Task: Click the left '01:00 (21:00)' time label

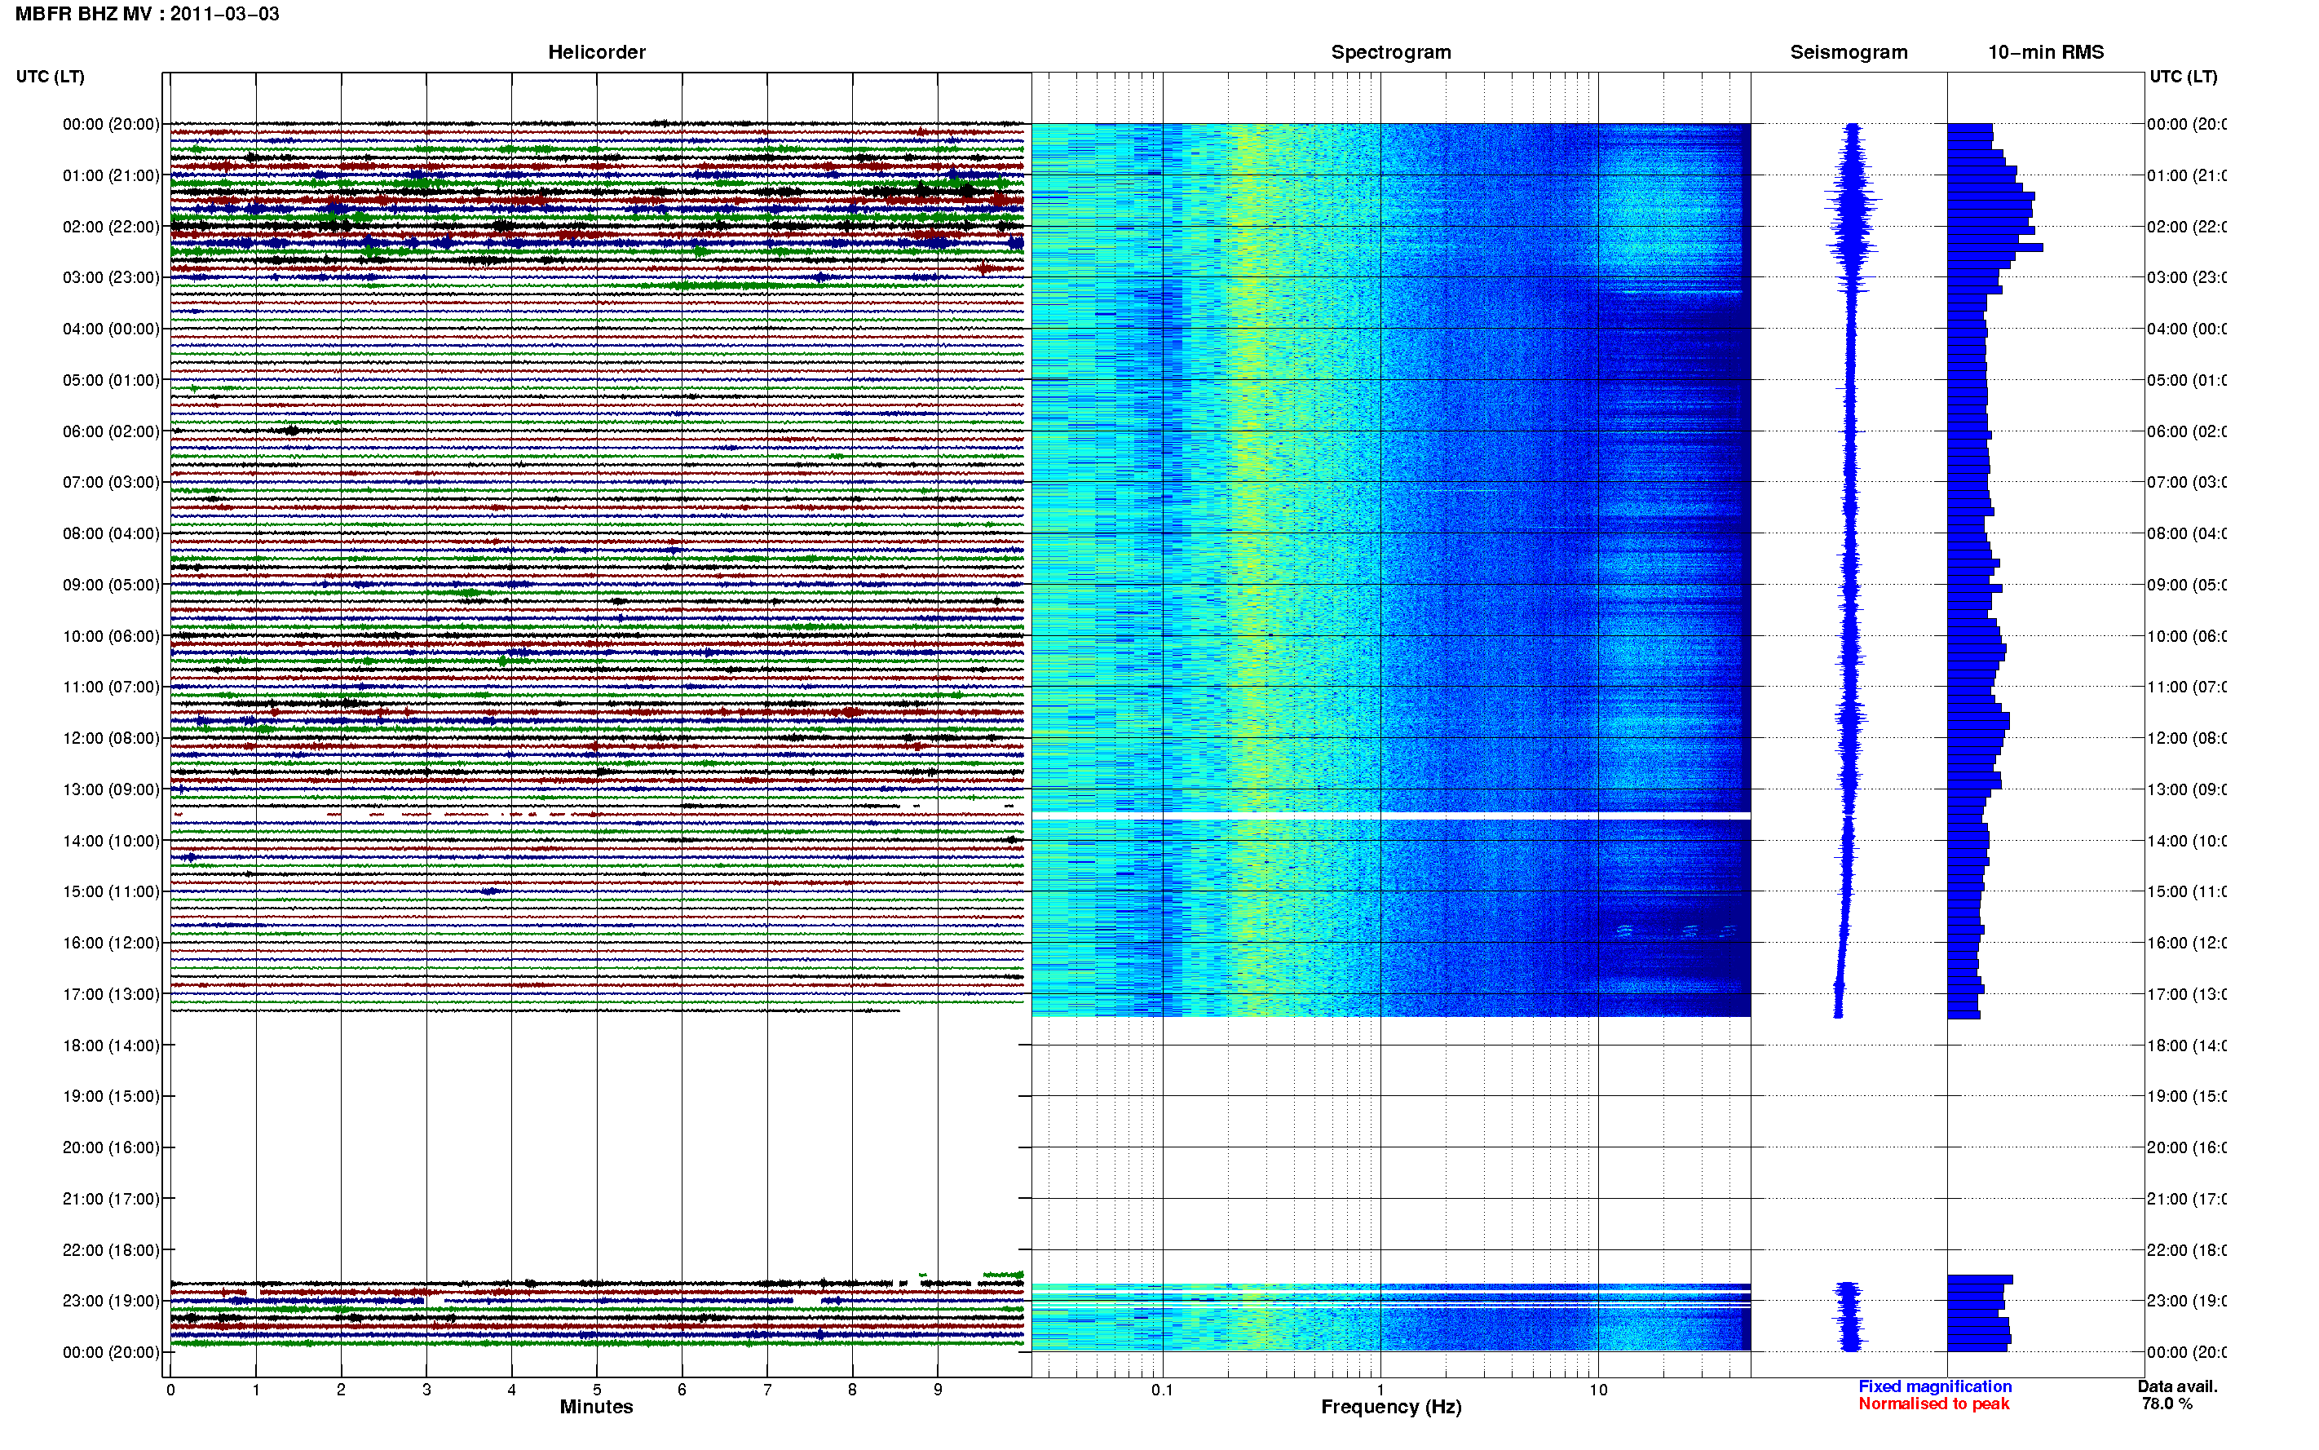Action: pyautogui.click(x=111, y=175)
